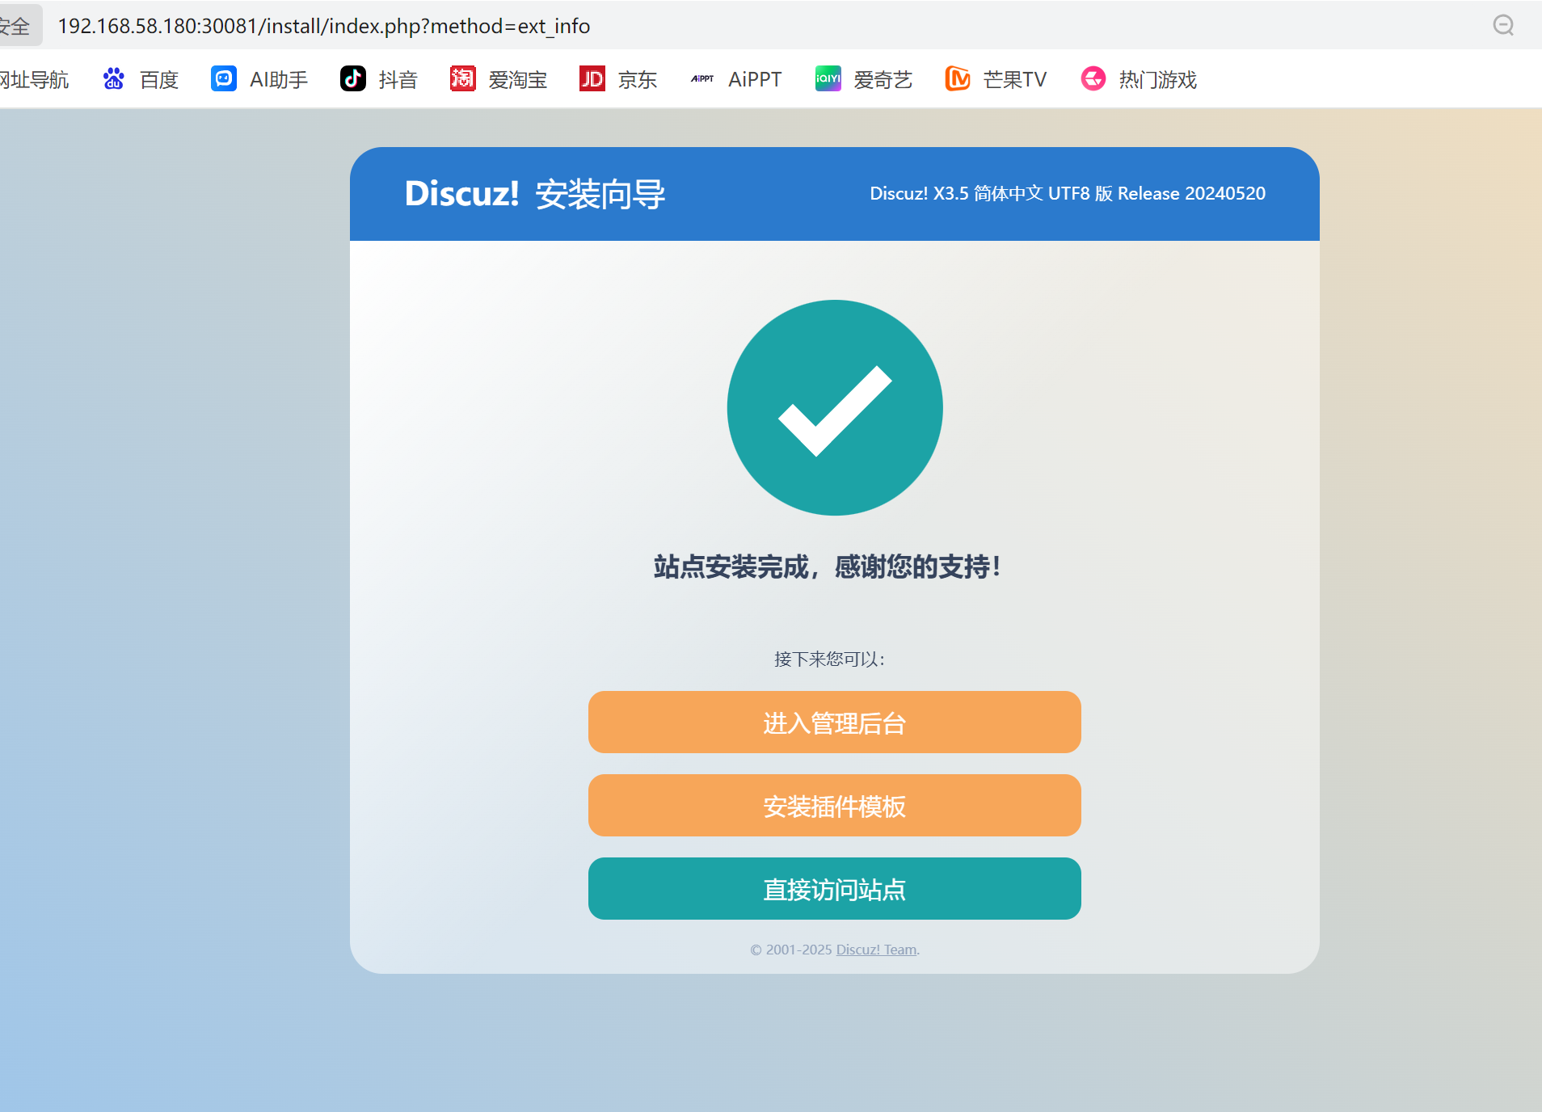Click the red 爱淘宝 bookmark icon

pos(463,78)
